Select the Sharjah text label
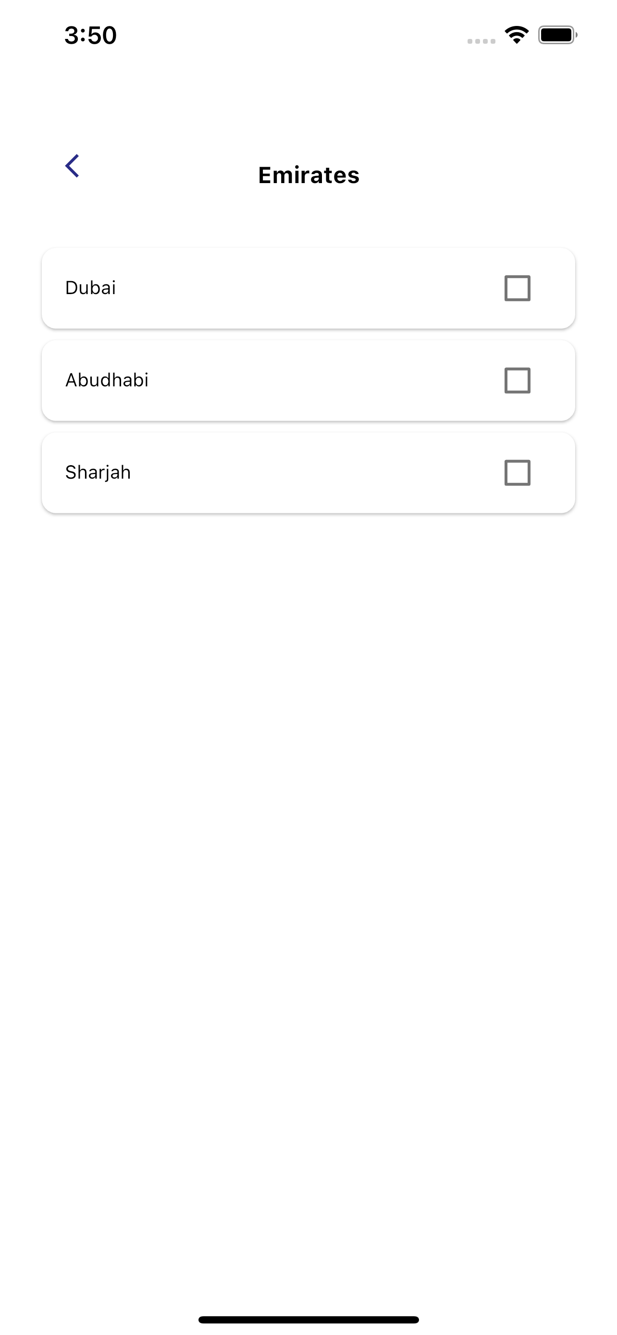 98,473
